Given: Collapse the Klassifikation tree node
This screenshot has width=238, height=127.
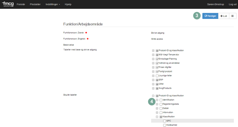Looking at the screenshot, I should [157, 117].
